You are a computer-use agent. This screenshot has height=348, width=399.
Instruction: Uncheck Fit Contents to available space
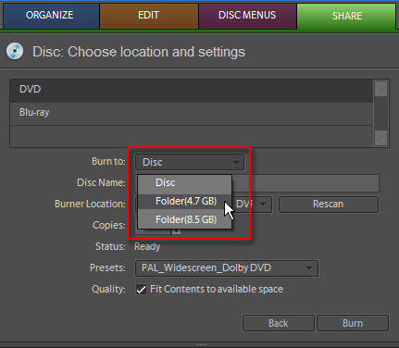pyautogui.click(x=141, y=290)
